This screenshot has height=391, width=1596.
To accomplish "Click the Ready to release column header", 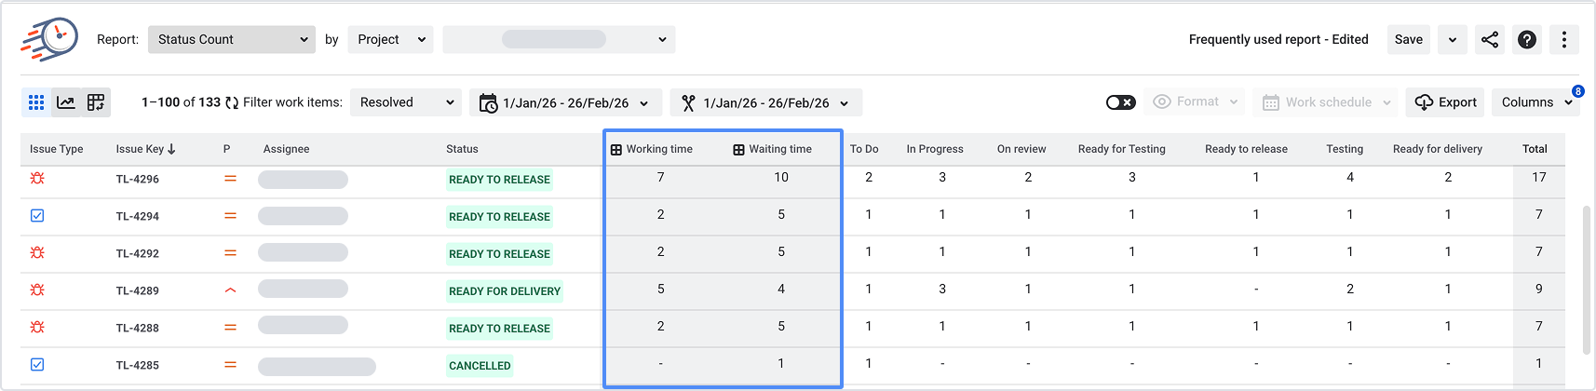I will [1246, 149].
